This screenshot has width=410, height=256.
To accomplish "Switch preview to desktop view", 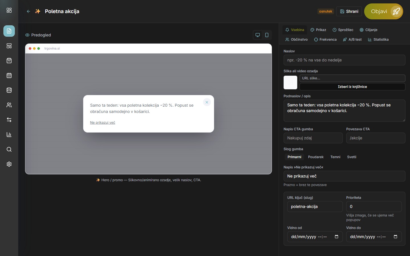I will click(258, 35).
